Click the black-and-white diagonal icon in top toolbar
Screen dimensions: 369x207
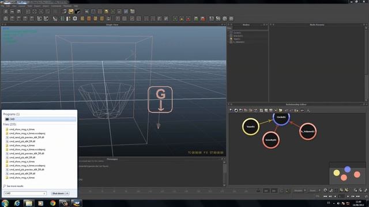[77, 11]
